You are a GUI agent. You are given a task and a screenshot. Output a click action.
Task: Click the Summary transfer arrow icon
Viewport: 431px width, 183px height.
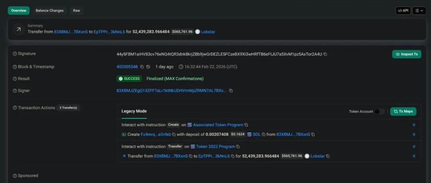(18, 30)
